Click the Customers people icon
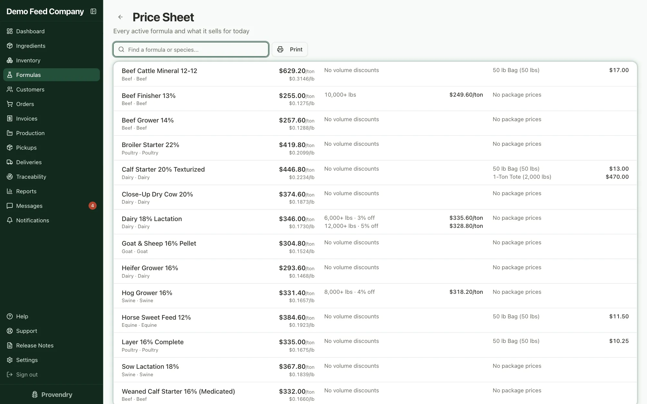Image resolution: width=647 pixels, height=404 pixels. pos(10,89)
